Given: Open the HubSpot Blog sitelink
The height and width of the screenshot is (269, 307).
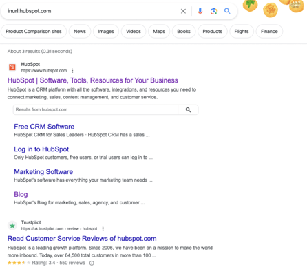Looking at the screenshot, I should 21,195.
